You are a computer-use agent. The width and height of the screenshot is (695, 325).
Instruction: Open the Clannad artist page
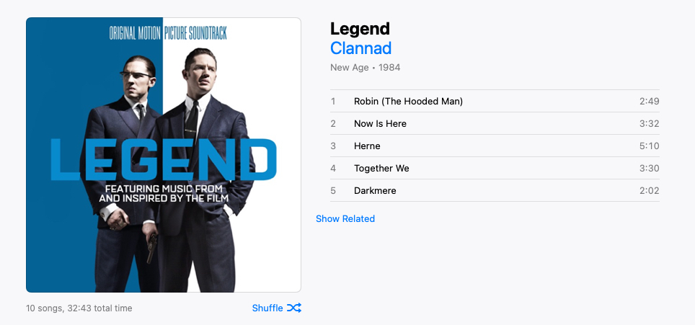[360, 48]
